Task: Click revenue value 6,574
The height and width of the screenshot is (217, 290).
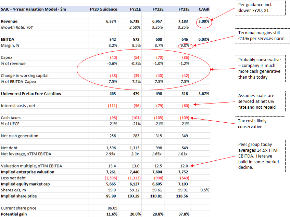Action: coord(111,22)
